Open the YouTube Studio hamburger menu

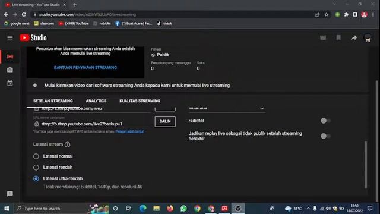click(x=10, y=37)
